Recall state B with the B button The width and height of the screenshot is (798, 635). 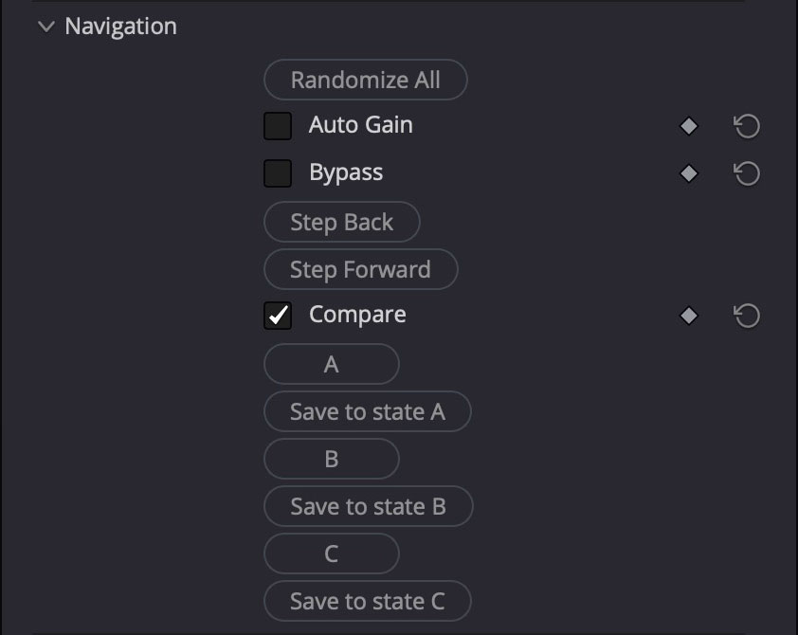(x=331, y=459)
